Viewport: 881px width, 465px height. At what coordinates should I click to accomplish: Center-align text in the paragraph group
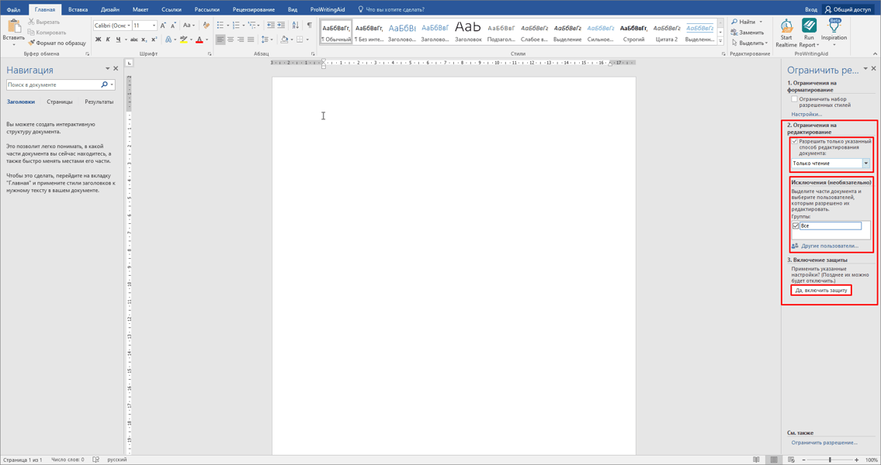pos(231,40)
